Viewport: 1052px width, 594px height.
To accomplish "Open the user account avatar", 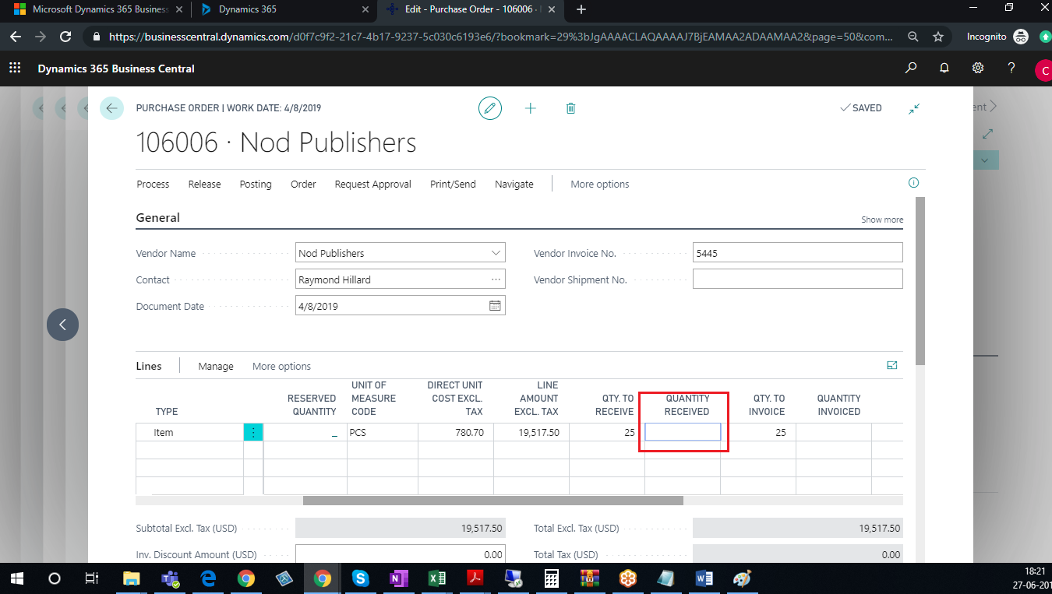I will click(1043, 71).
